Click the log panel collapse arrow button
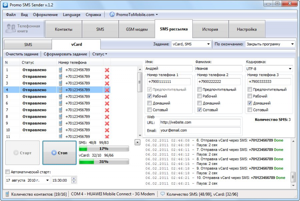 coord(137,143)
